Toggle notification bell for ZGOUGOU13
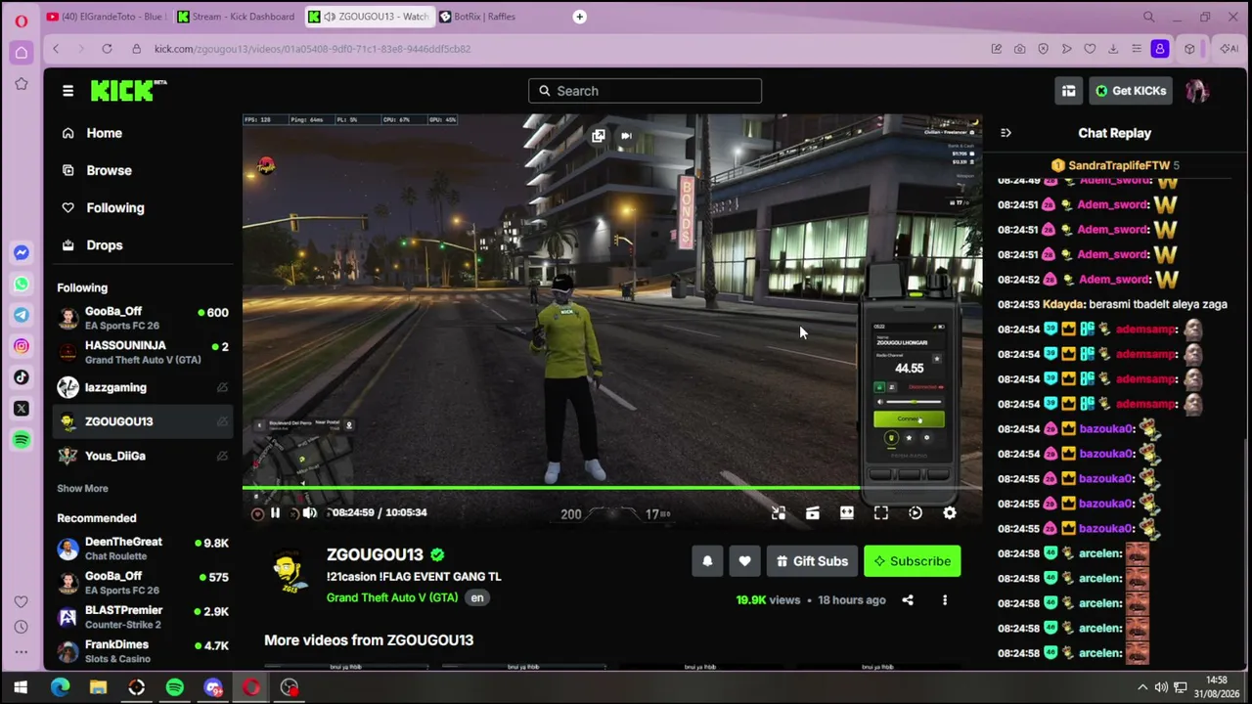This screenshot has height=704, width=1252. 707,561
